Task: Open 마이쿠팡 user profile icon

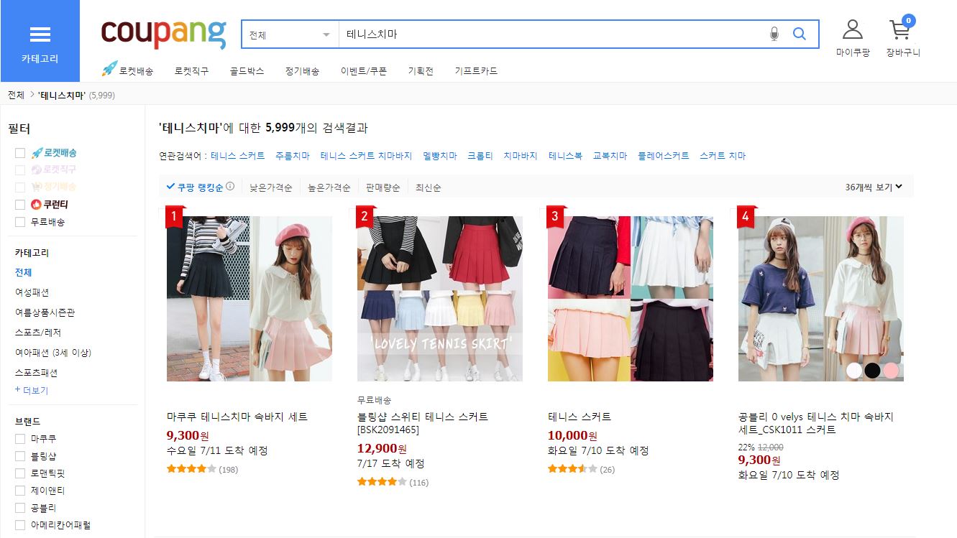Action: (853, 30)
